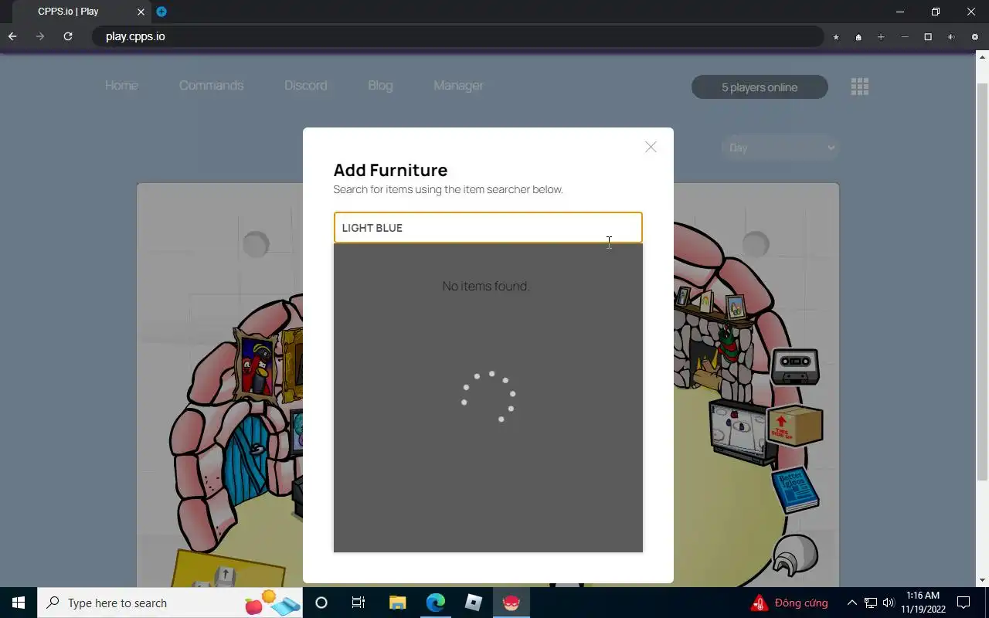Open the Windows Start menu
This screenshot has height=618, width=989.
click(x=19, y=603)
